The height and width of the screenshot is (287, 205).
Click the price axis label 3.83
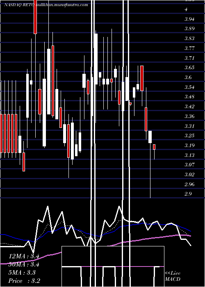click(189, 39)
